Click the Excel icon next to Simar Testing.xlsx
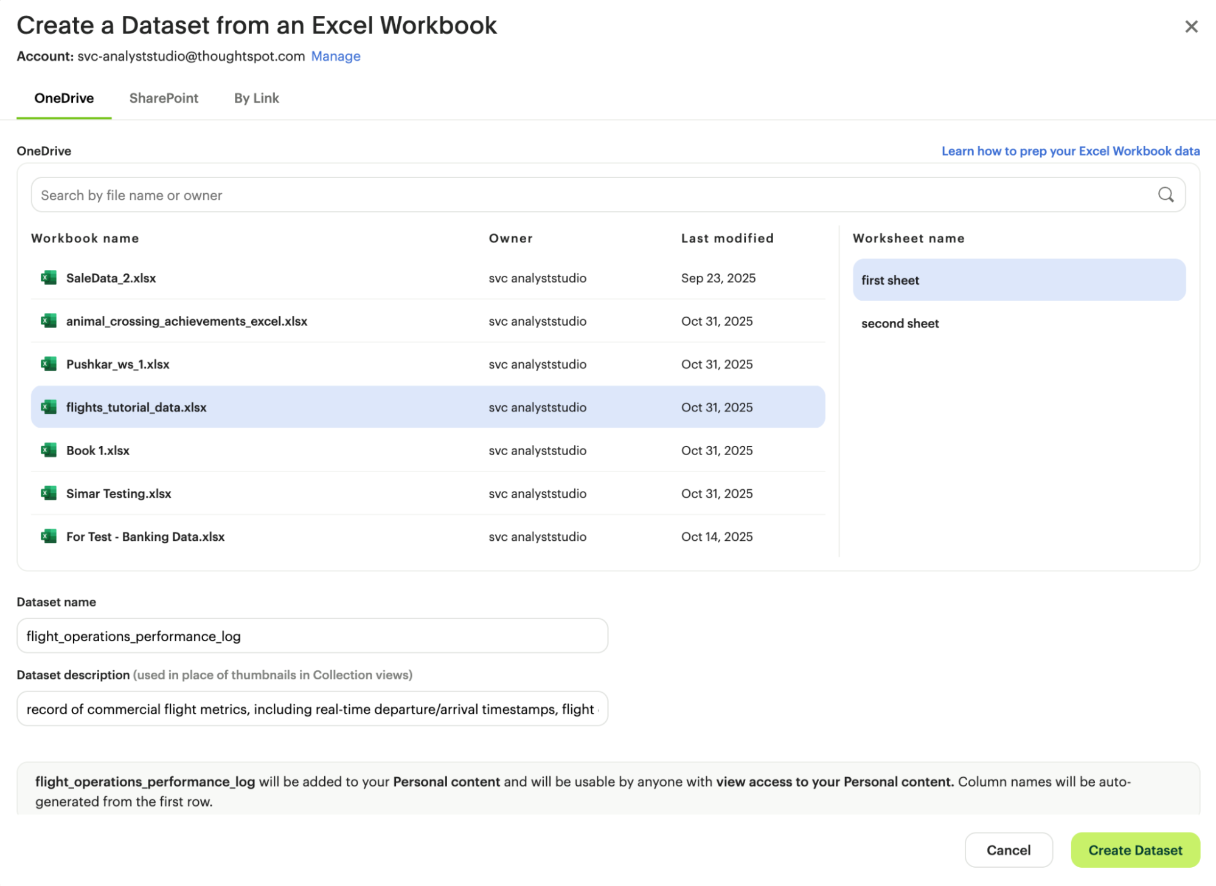This screenshot has width=1216, height=886. click(x=48, y=493)
